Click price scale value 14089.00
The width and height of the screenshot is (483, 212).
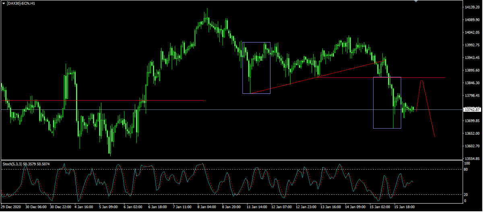[471, 20]
